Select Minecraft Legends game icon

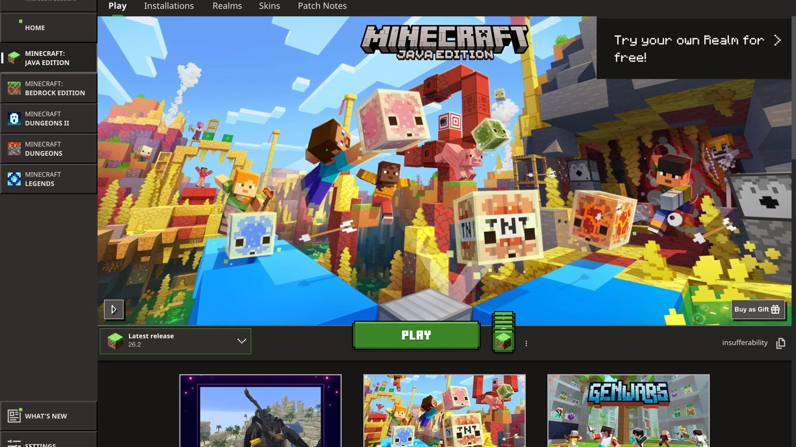14,179
